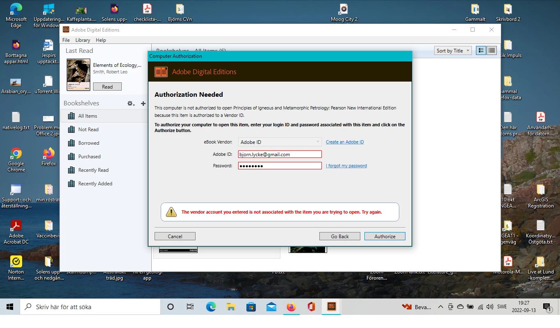Click Read button for Elements of Ecology
This screenshot has height=328, width=560.
pos(107,87)
